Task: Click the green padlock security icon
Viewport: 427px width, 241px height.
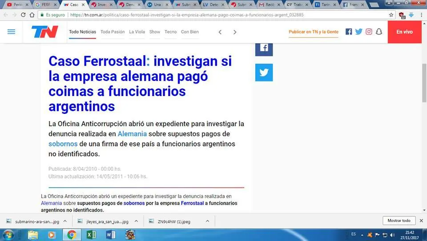Action: pos(42,15)
